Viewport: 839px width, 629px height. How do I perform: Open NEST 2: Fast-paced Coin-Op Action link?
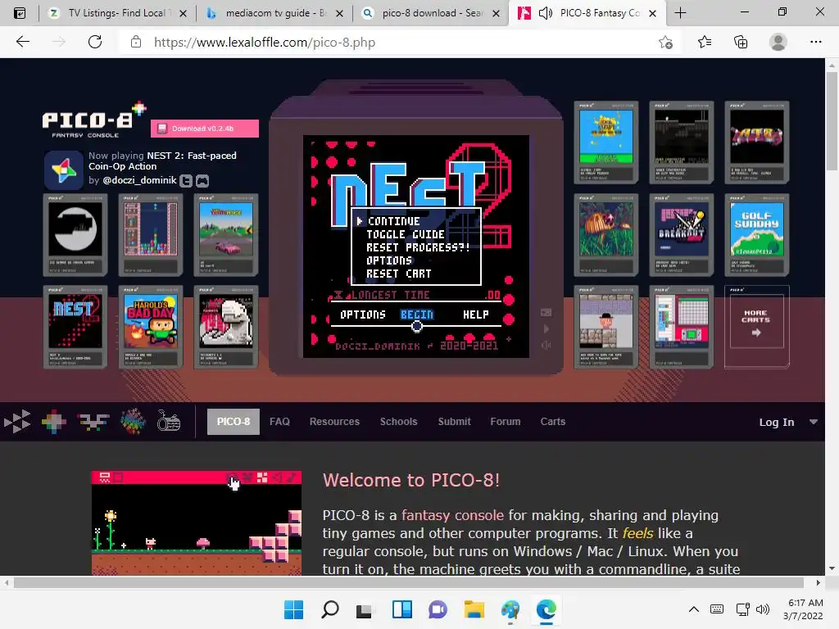coord(162,161)
